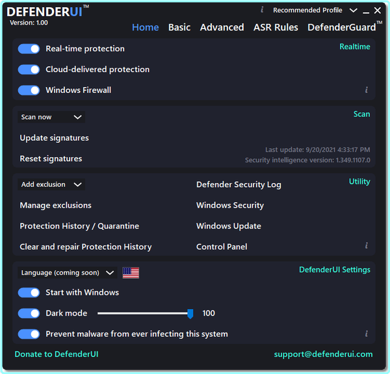The width and height of the screenshot is (390, 374).
Task: Launch Windows Security
Action: [x=230, y=205]
